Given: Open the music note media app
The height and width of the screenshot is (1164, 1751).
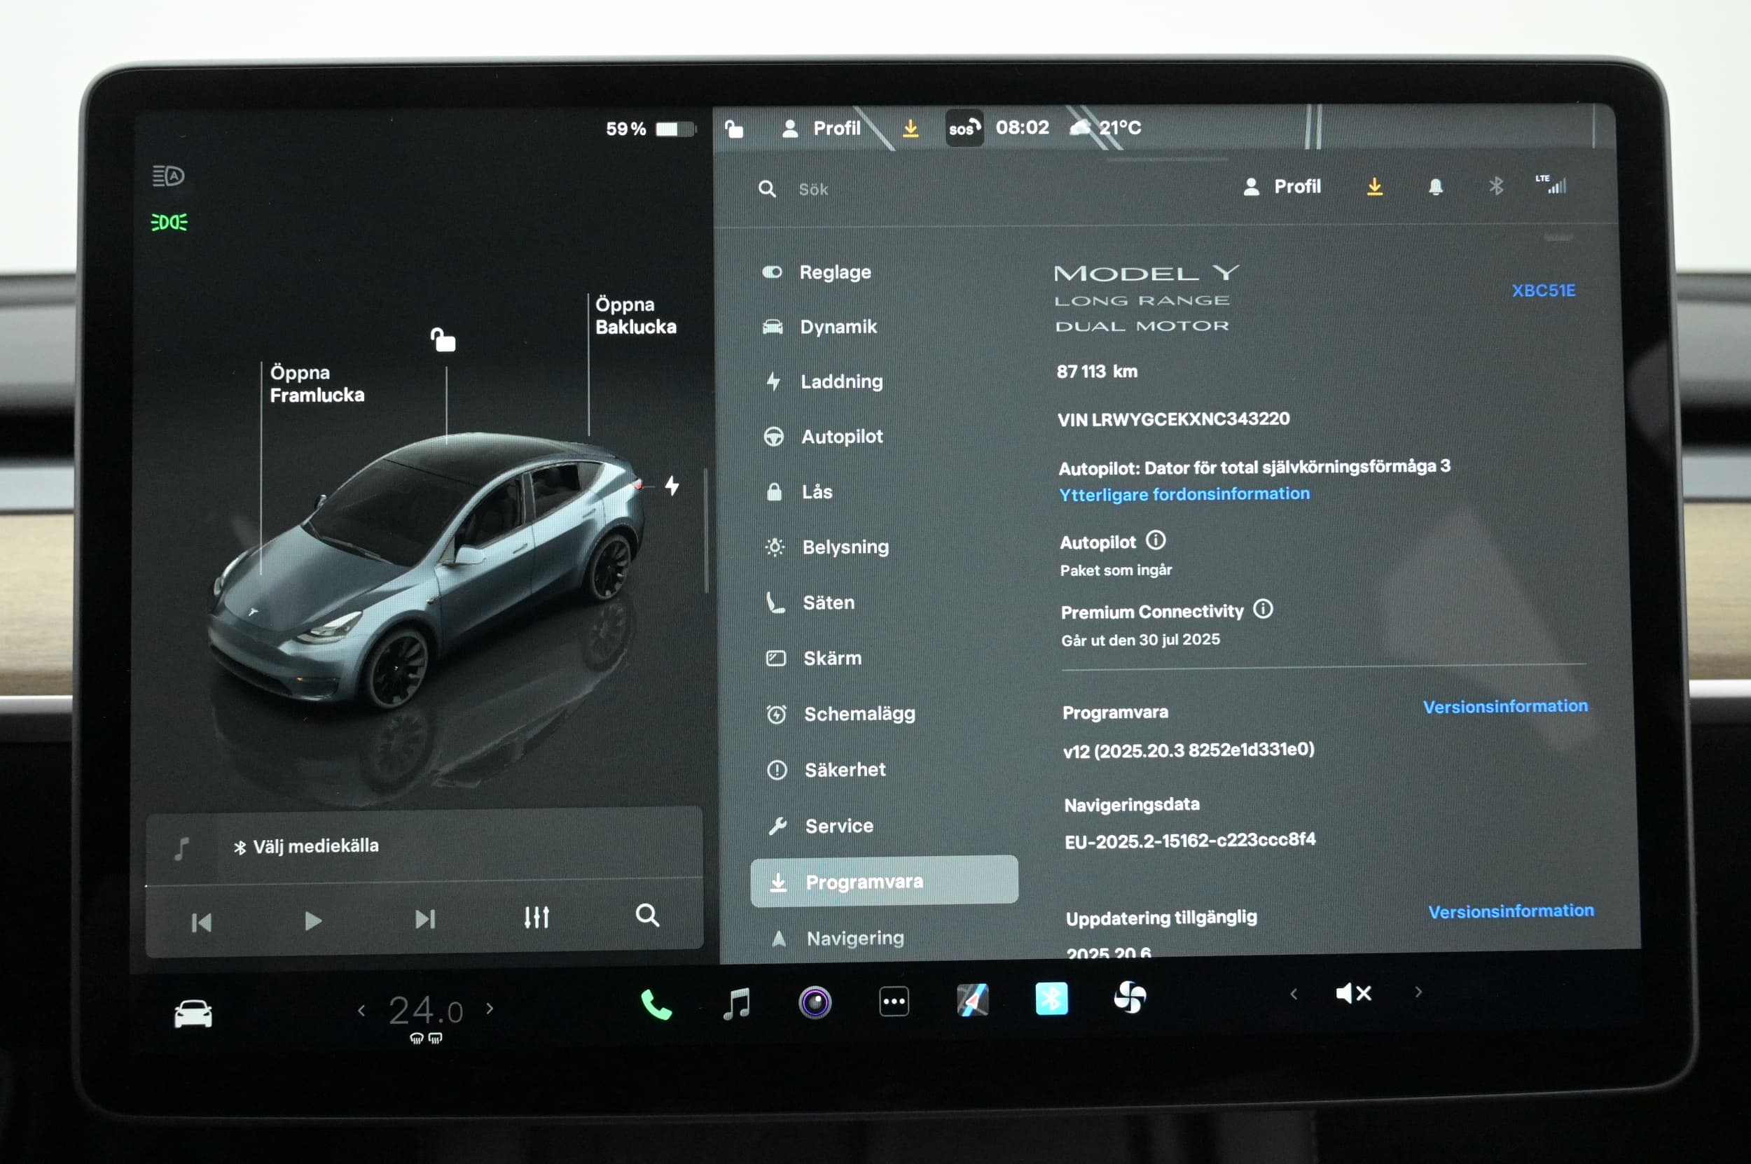Looking at the screenshot, I should 736,1004.
